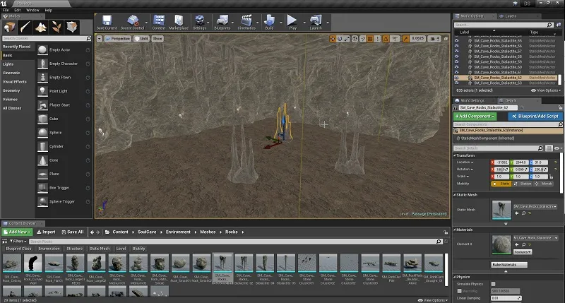Open the static mesh asset picker dropdown

535,206
